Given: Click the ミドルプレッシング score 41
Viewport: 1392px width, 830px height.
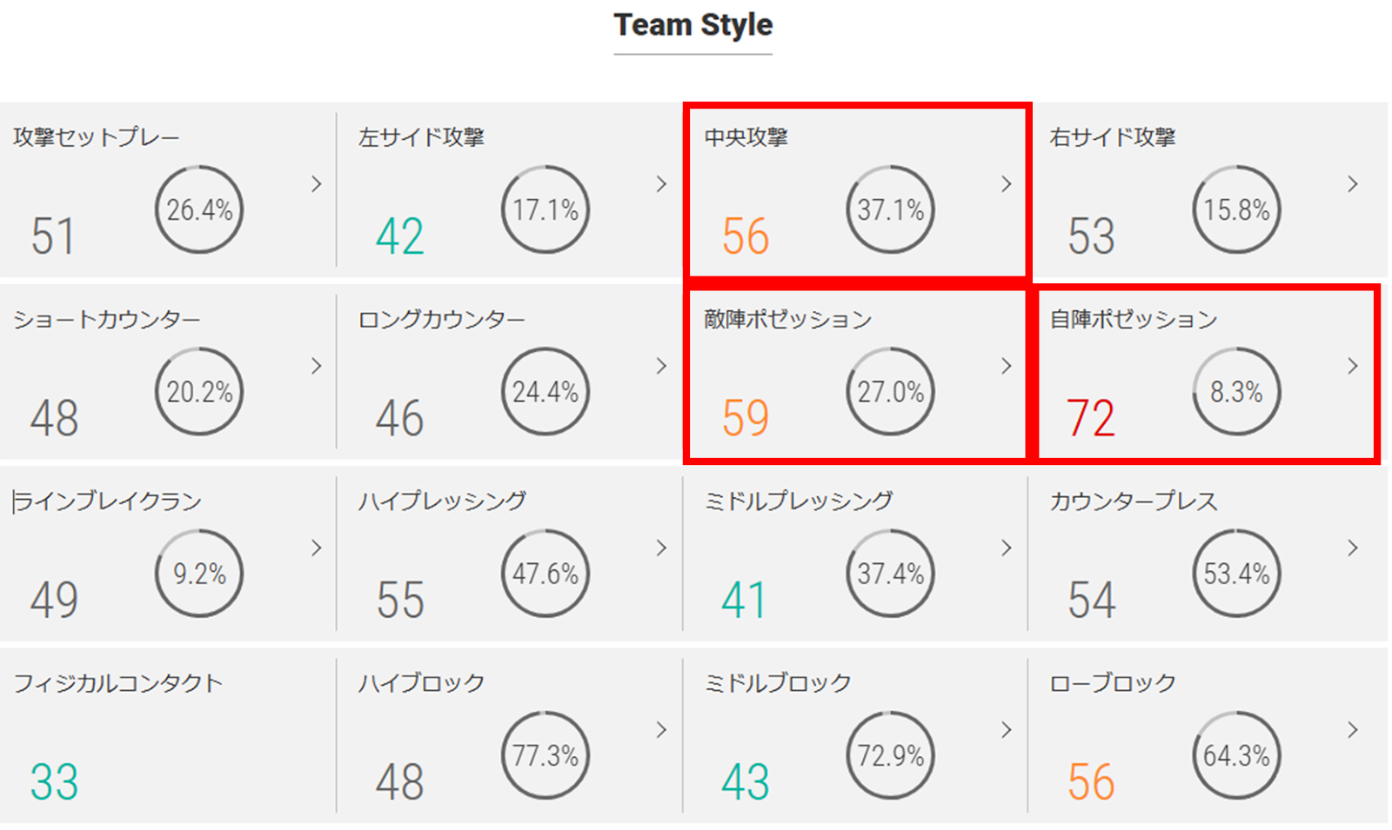Looking at the screenshot, I should point(744,600).
